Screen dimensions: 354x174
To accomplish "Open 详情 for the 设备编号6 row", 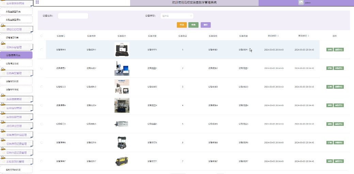I will pos(329,143).
